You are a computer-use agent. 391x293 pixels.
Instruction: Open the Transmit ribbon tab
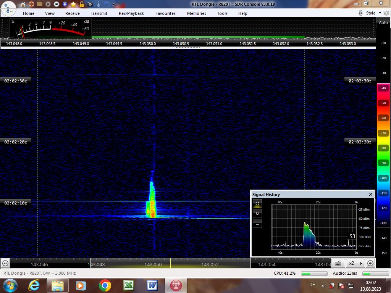(x=99, y=13)
